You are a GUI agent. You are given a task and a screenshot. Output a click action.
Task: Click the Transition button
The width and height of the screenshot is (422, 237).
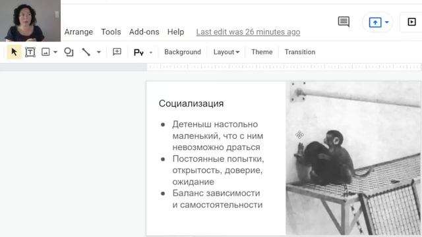[x=300, y=52]
